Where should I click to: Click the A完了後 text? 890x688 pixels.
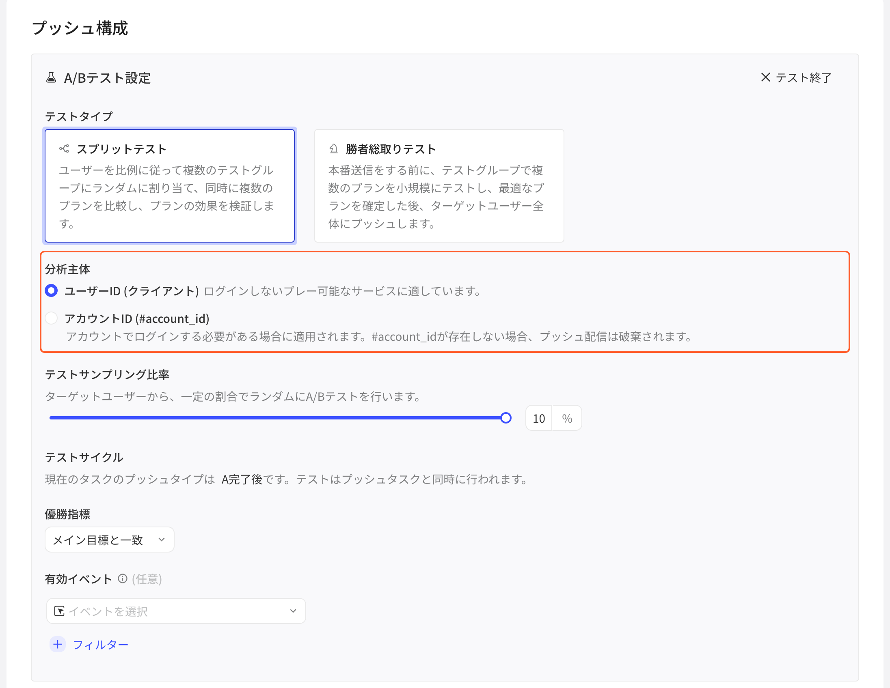coord(242,479)
